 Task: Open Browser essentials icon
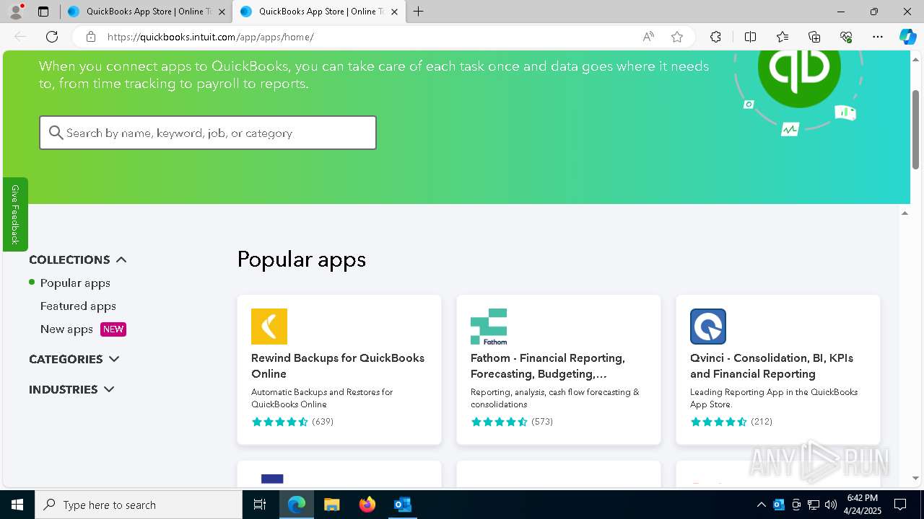click(846, 37)
